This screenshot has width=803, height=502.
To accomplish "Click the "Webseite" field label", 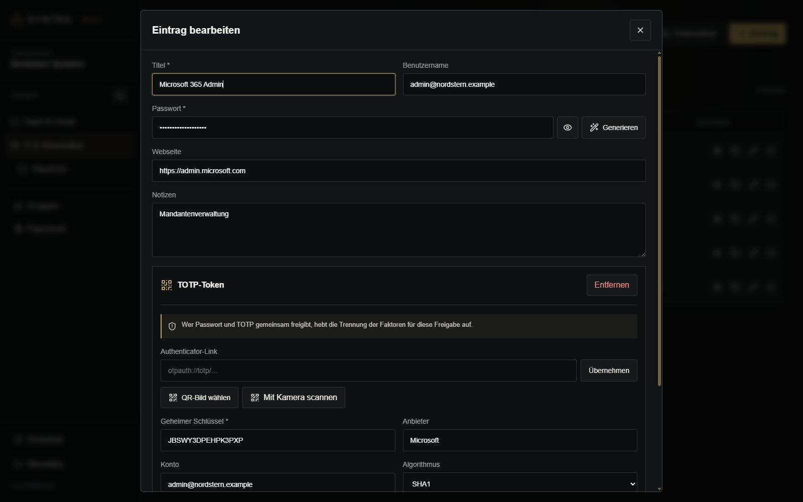I will (167, 152).
